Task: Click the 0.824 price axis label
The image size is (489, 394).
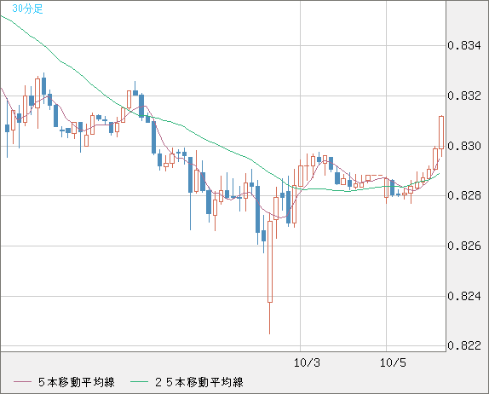Action: [464, 296]
